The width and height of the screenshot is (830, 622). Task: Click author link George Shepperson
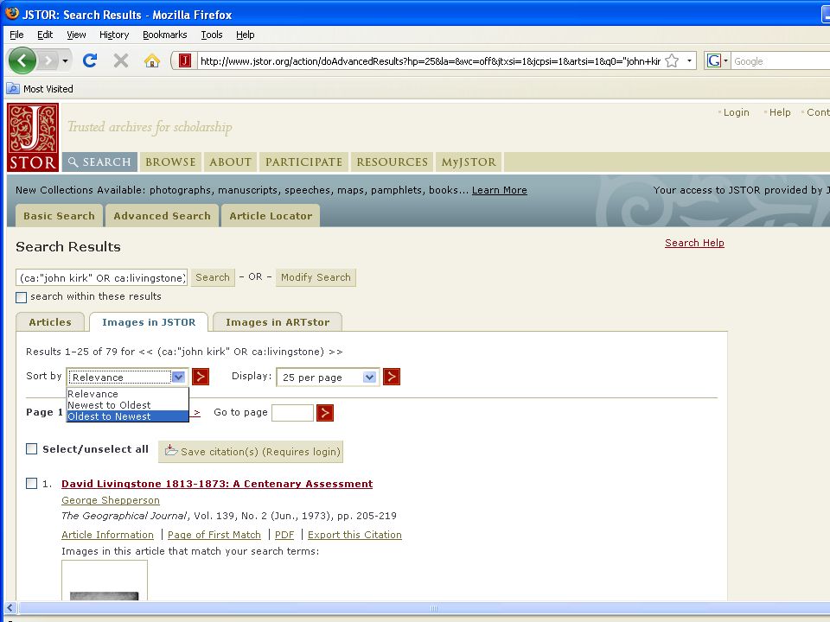110,500
